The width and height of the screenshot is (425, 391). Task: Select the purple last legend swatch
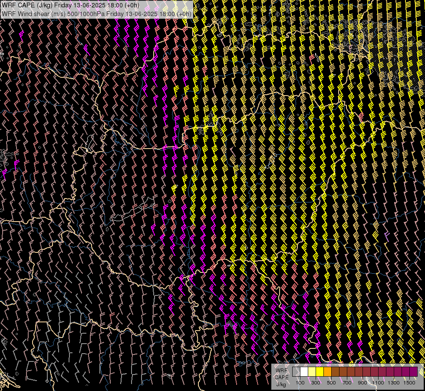pos(414,371)
